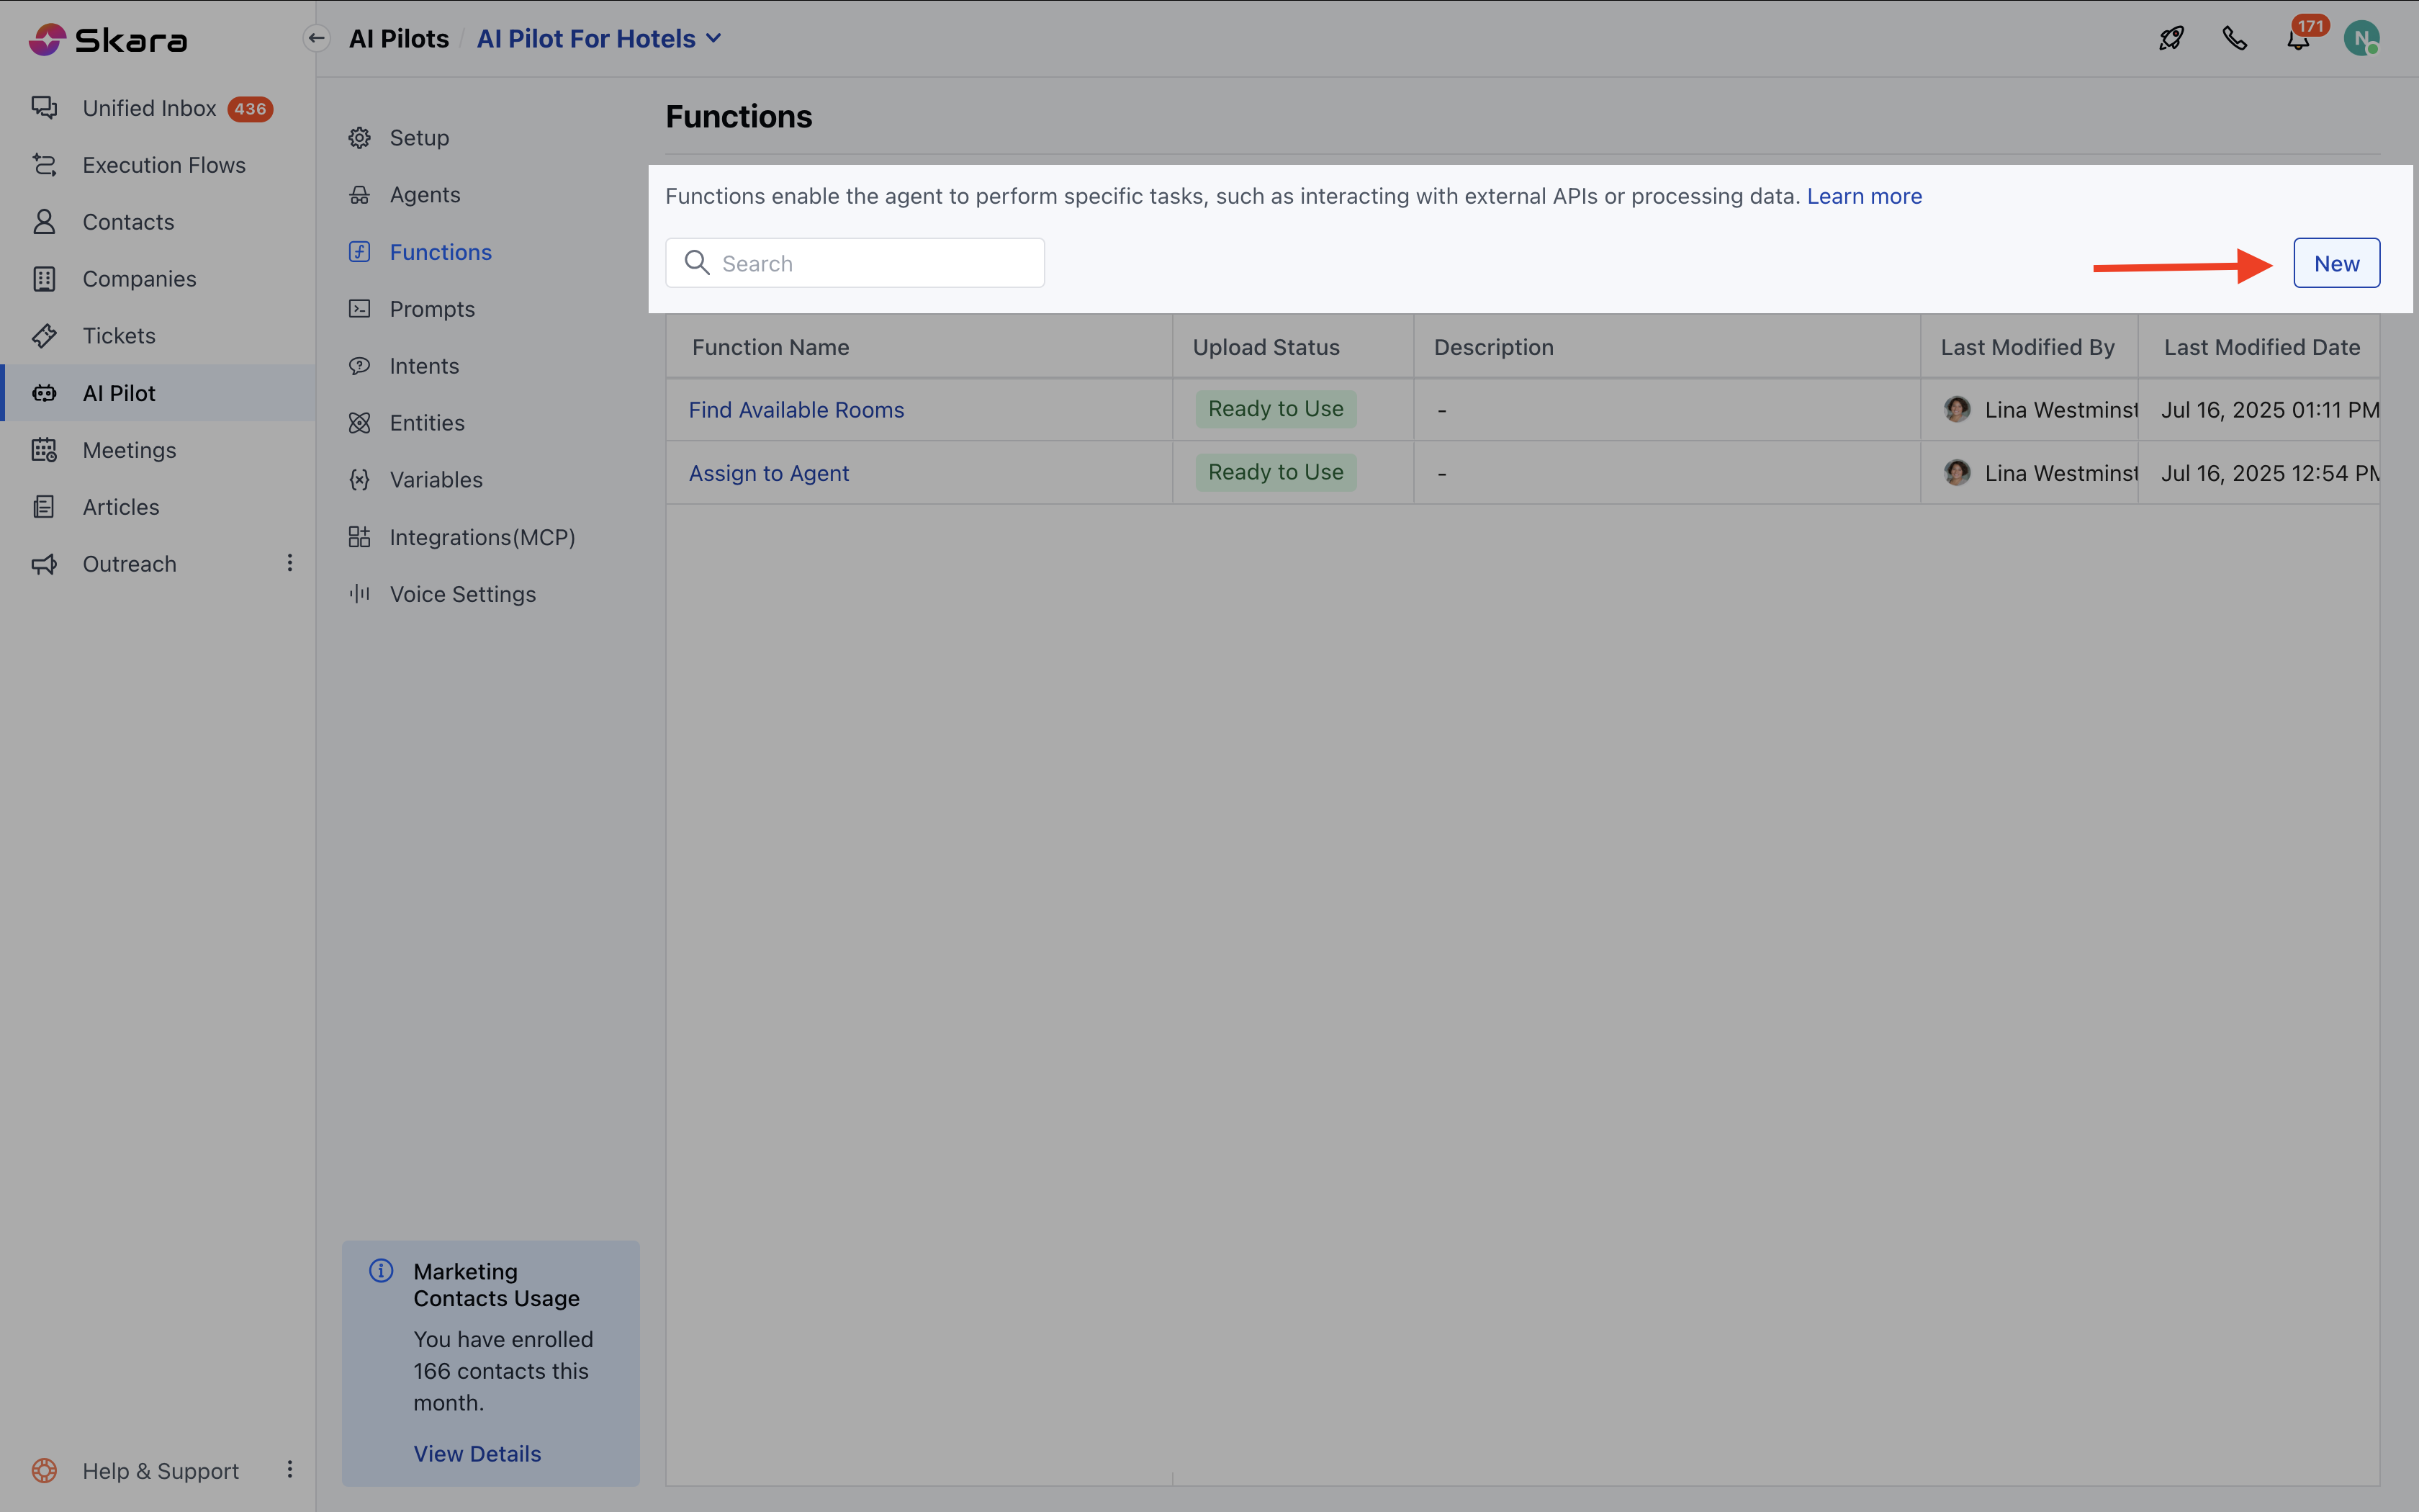Switch to the Execution Flows section

point(163,165)
